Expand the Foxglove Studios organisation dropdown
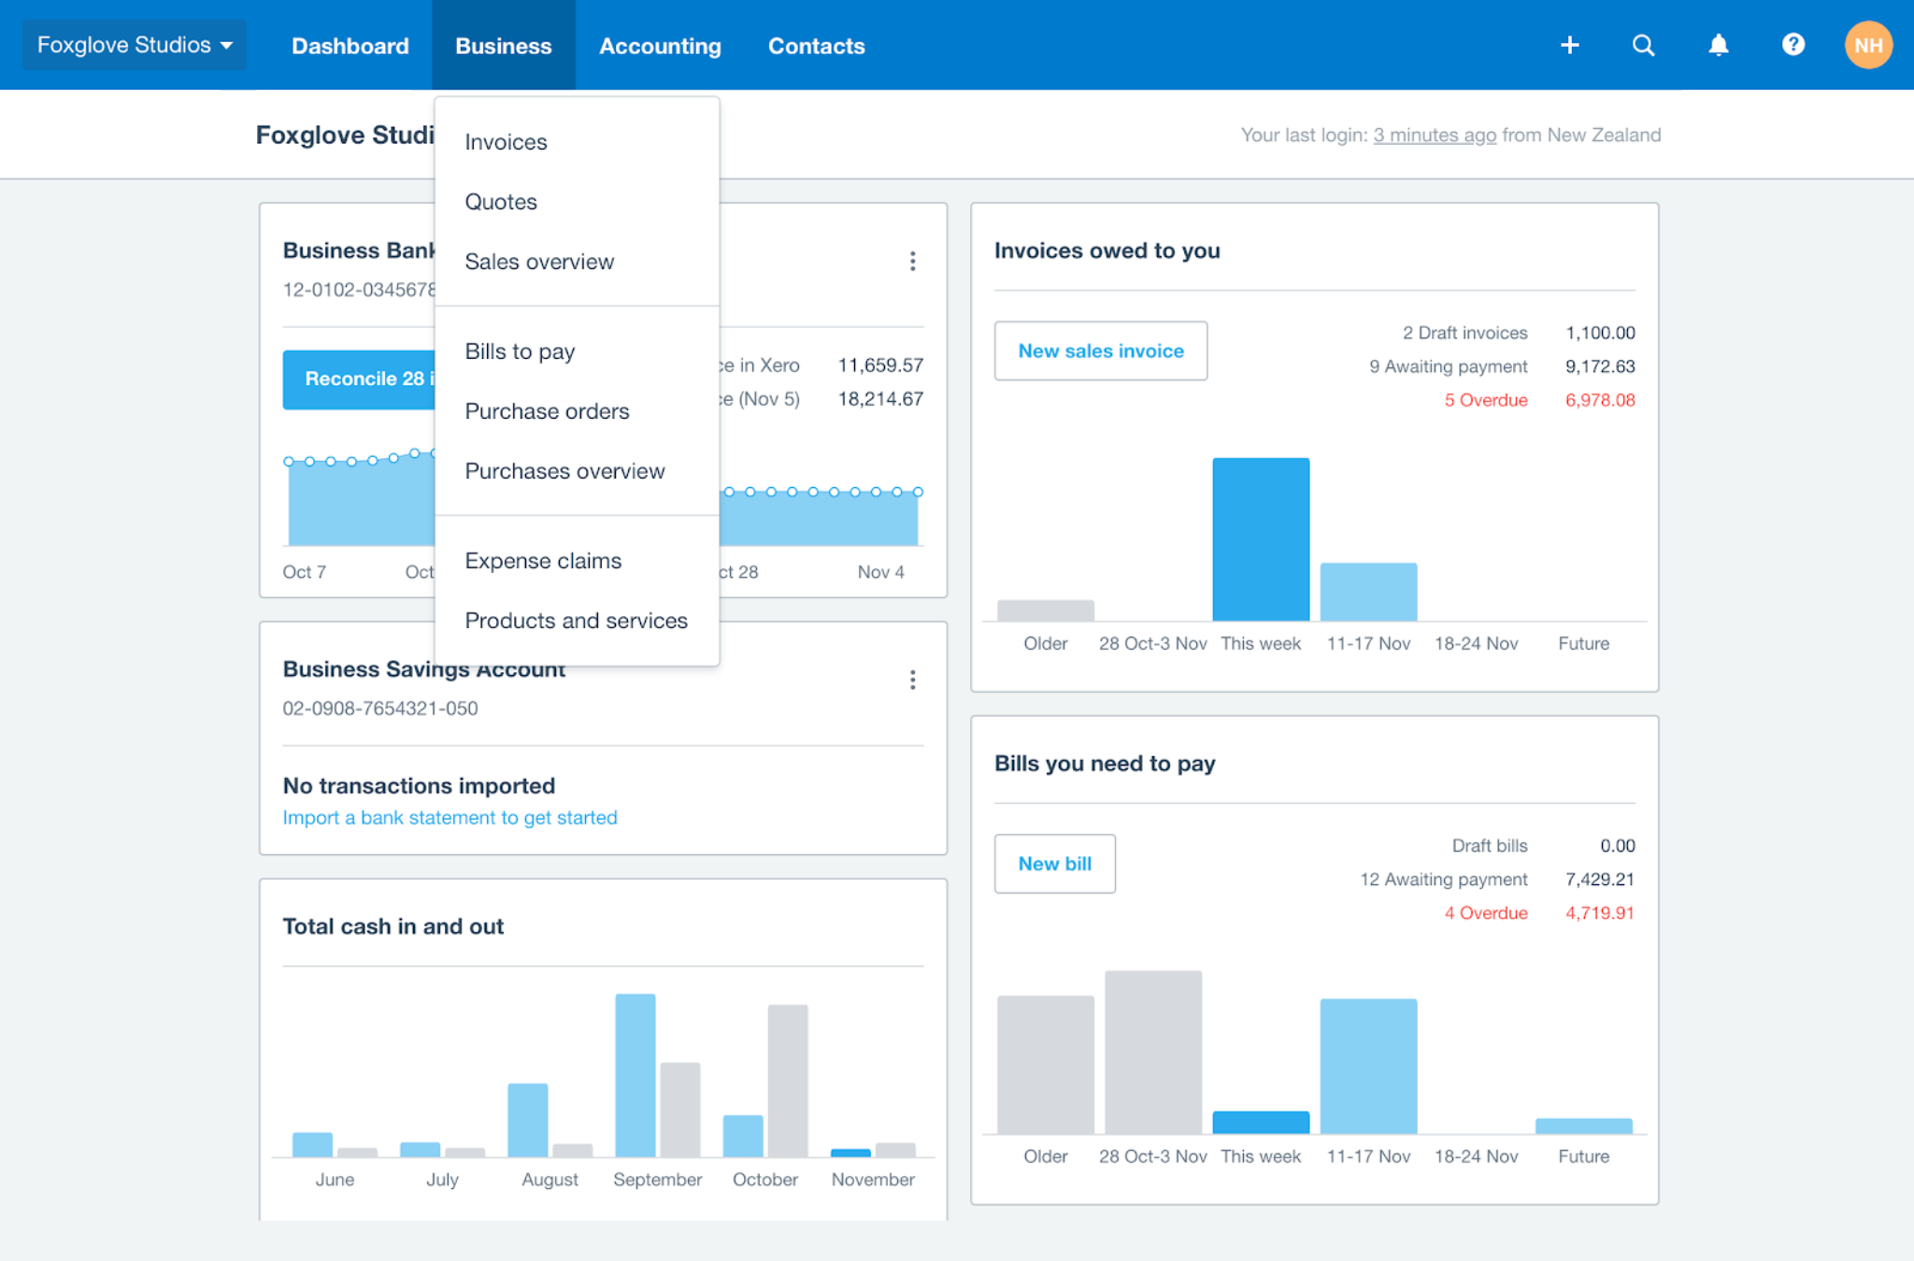 133,44
